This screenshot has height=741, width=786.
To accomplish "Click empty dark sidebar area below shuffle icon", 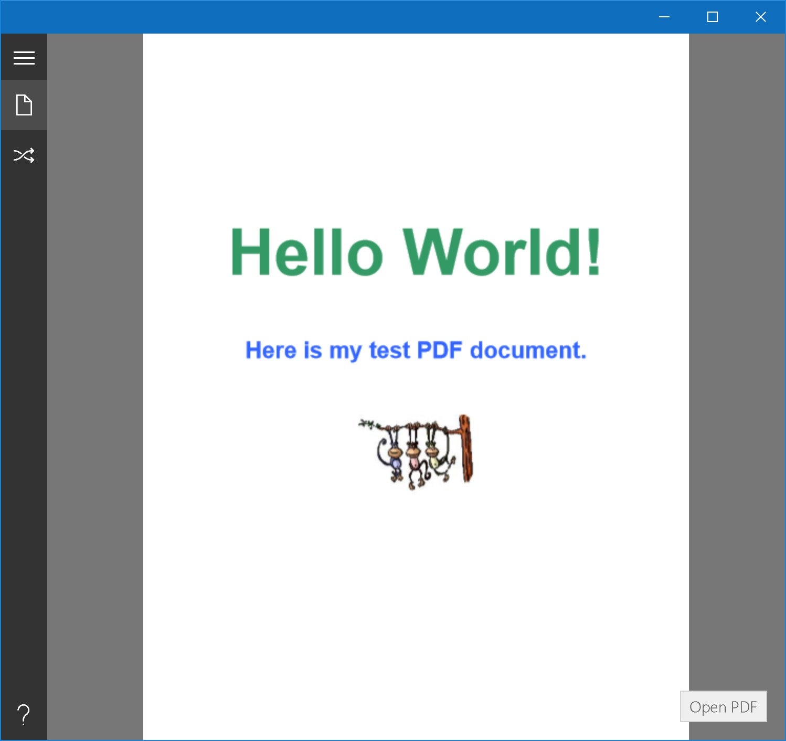I will pos(24,420).
